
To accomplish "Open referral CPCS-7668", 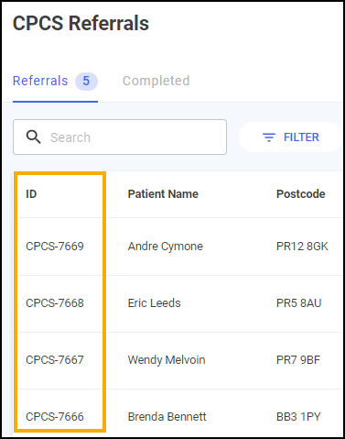I will [55, 303].
